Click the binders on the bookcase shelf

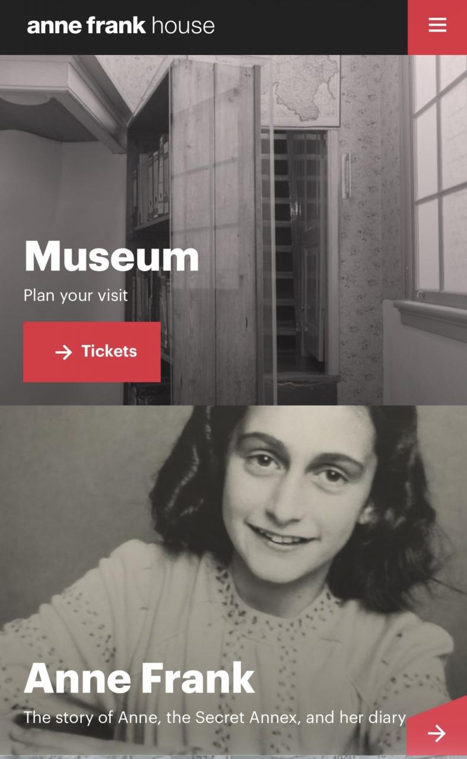153,184
